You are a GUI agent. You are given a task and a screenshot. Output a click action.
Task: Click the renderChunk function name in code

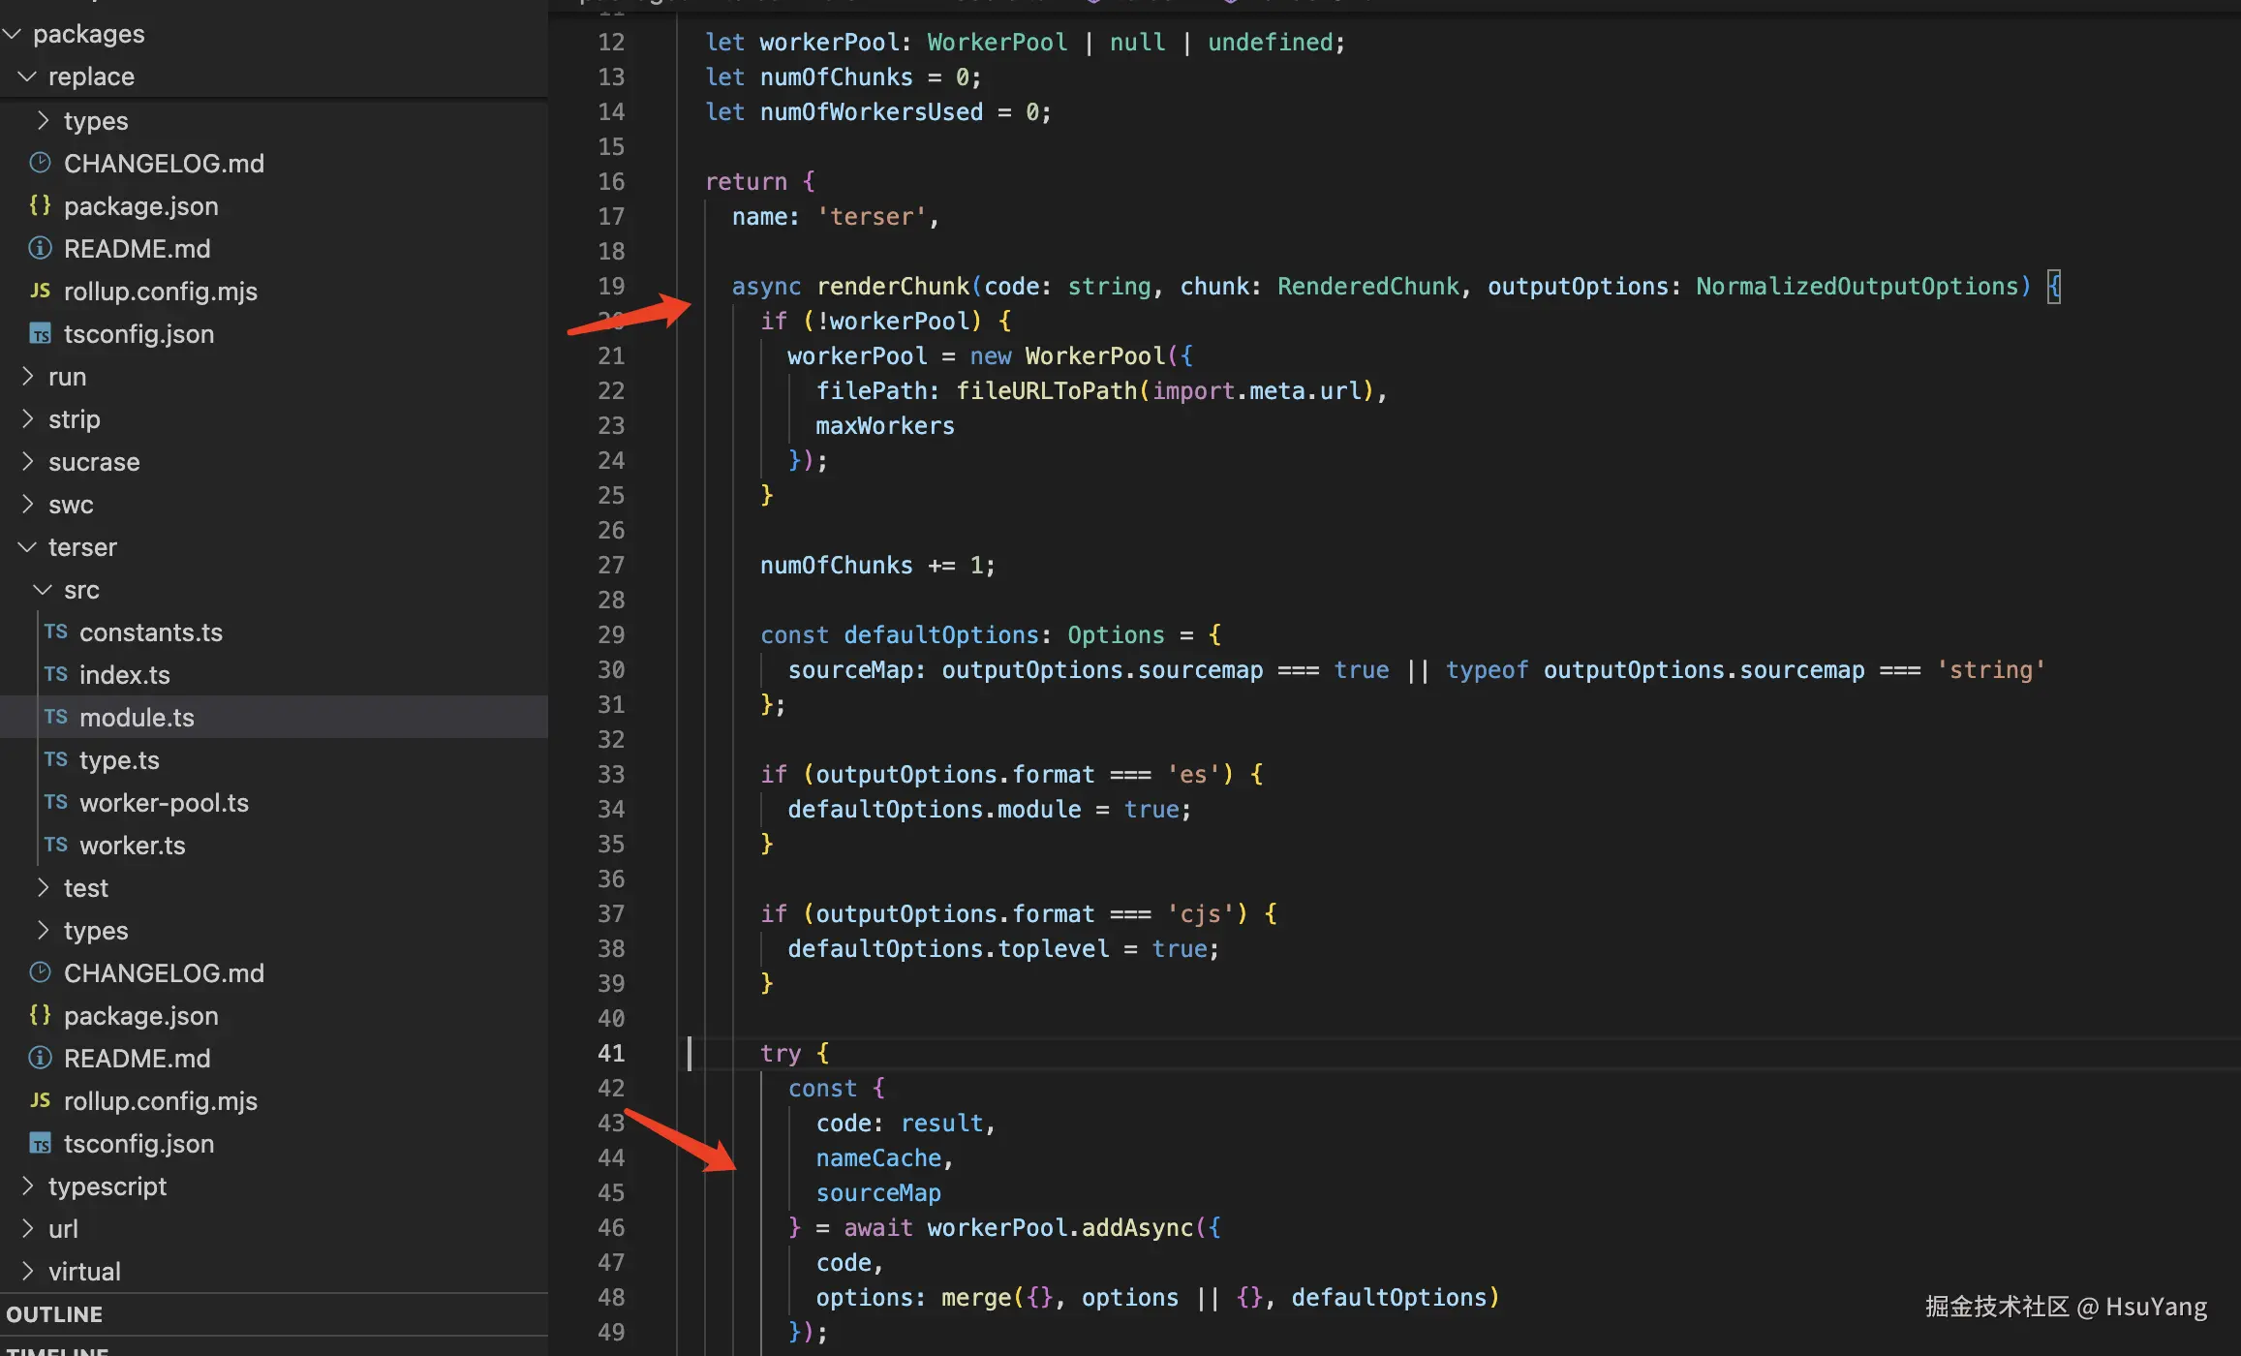[x=893, y=287]
